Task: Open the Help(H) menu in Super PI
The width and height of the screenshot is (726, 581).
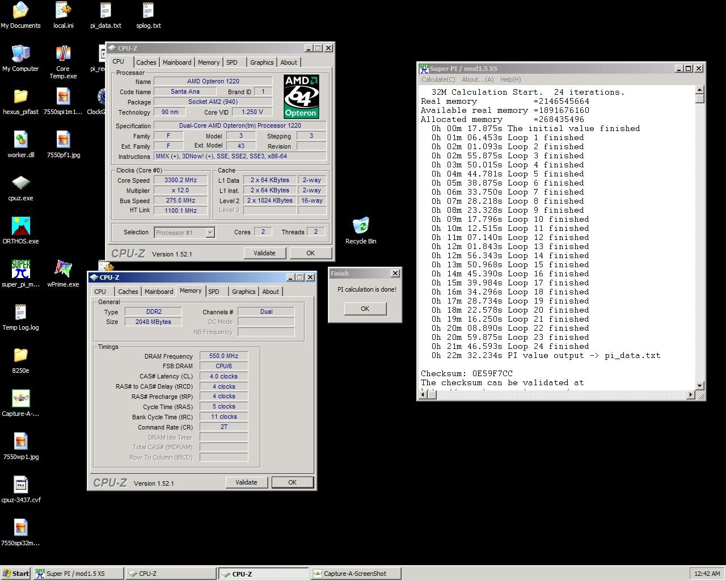Action: coord(510,79)
